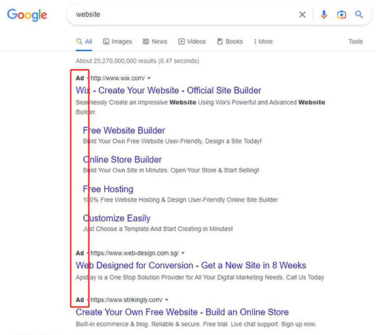Open the Tools filter options

coord(356,41)
